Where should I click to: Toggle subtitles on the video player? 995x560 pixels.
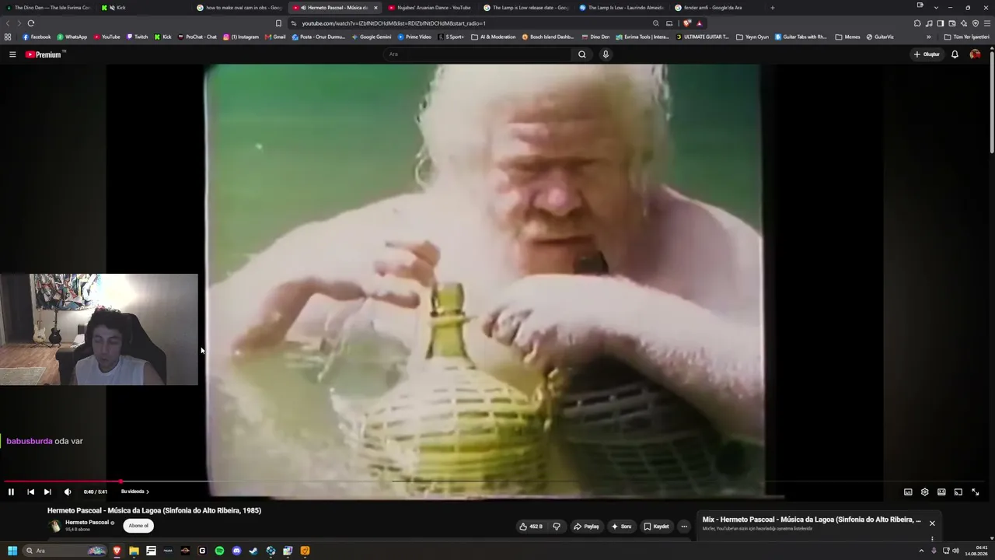(x=908, y=492)
